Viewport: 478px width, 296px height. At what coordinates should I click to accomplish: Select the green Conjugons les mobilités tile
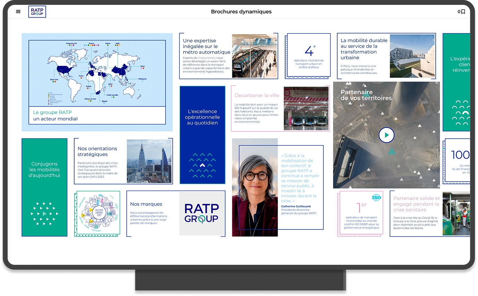coord(44,188)
